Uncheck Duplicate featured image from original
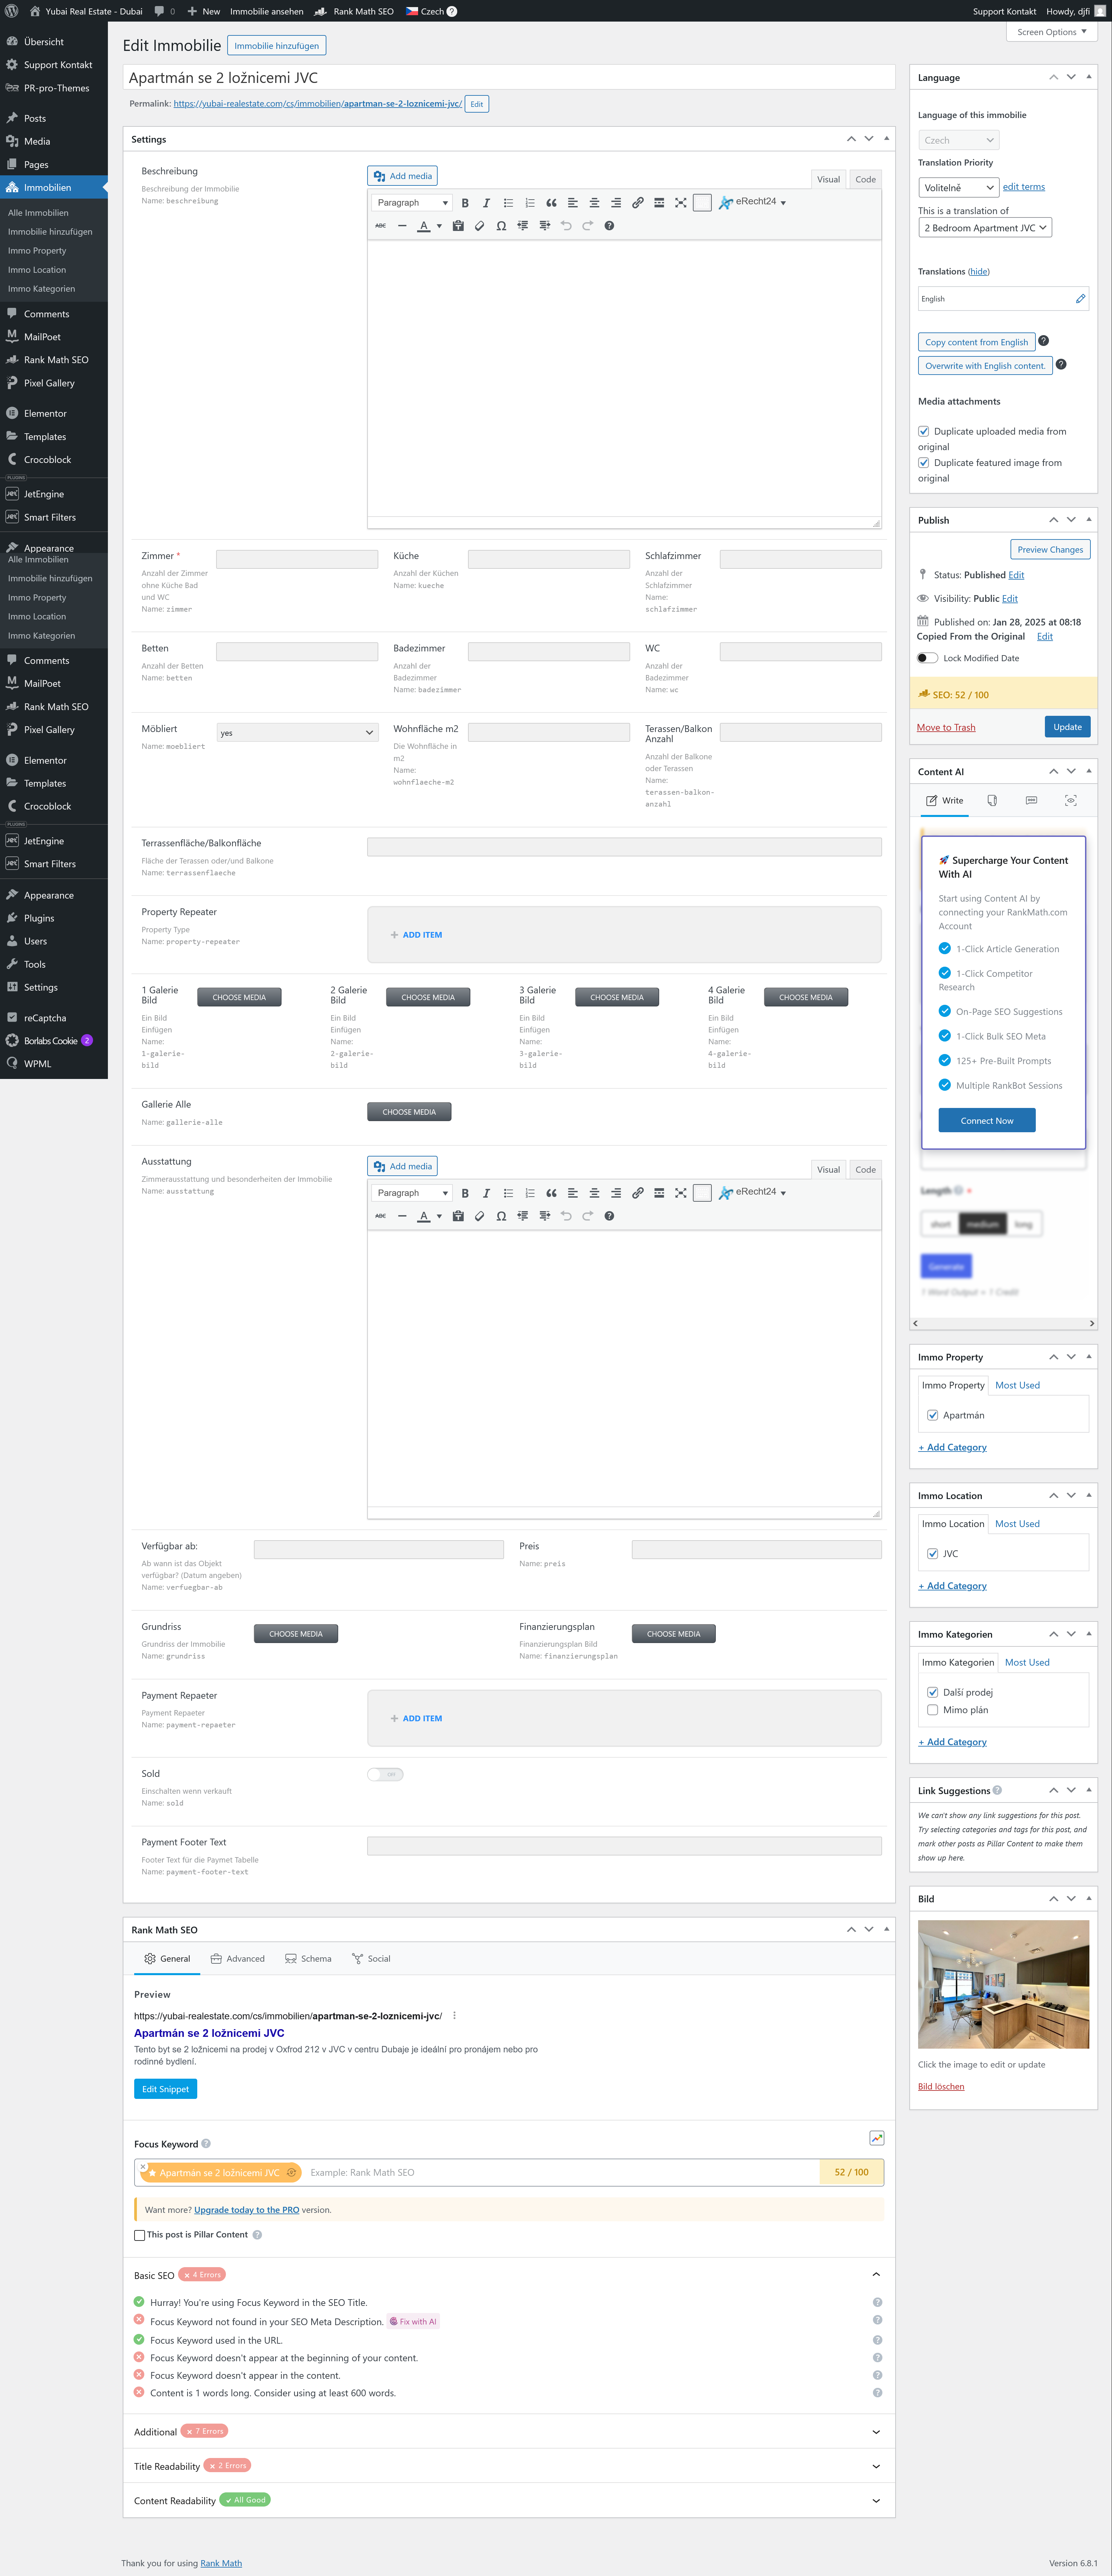Viewport: 1112px width, 2576px height. (x=924, y=463)
